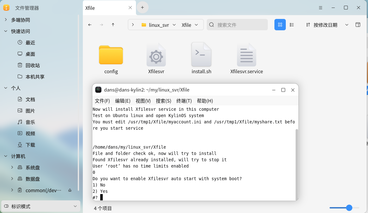Open new tab with plus button
368x213 pixels.
click(x=142, y=8)
